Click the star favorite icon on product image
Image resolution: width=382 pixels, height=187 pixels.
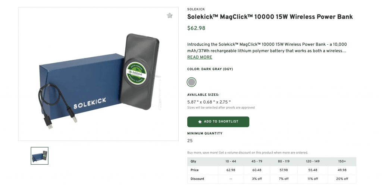tap(170, 16)
